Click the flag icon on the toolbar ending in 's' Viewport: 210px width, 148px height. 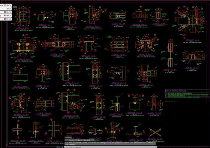5,15
